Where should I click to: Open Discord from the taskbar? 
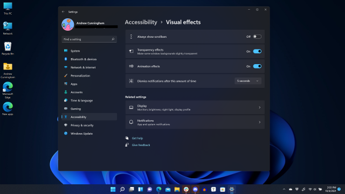(195, 189)
